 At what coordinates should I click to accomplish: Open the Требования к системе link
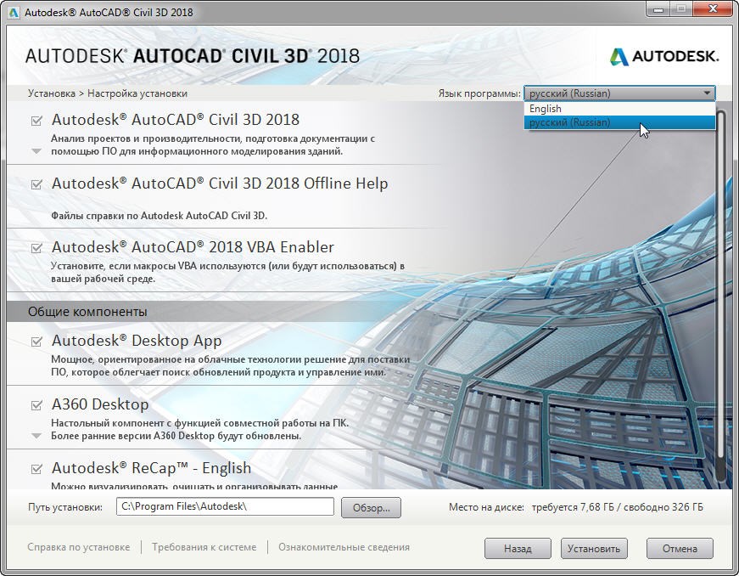[204, 547]
